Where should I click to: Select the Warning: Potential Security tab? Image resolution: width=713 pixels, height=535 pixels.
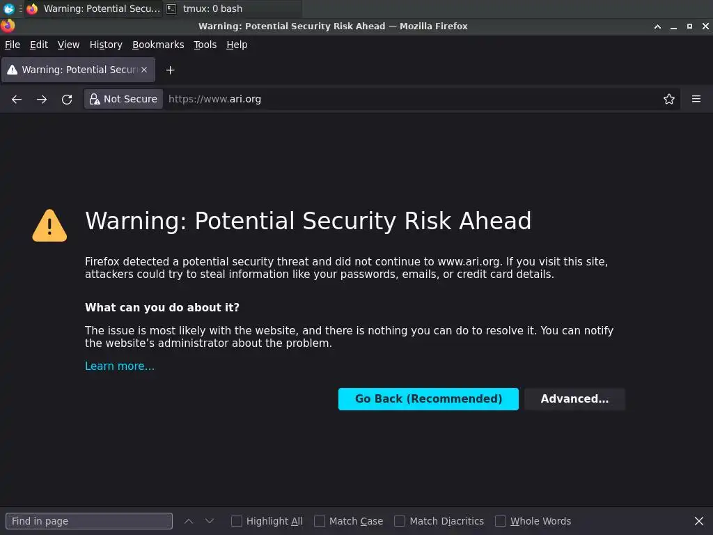pyautogui.click(x=78, y=70)
